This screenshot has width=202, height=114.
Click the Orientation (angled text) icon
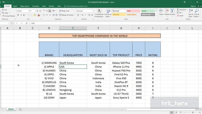[54, 11]
